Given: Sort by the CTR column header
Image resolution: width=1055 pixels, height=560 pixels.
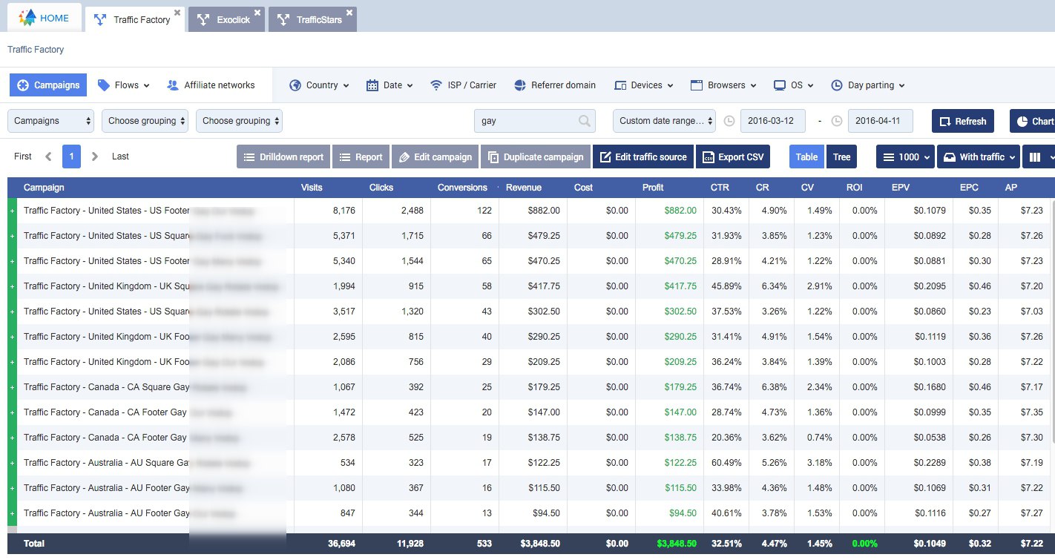Looking at the screenshot, I should point(720,188).
